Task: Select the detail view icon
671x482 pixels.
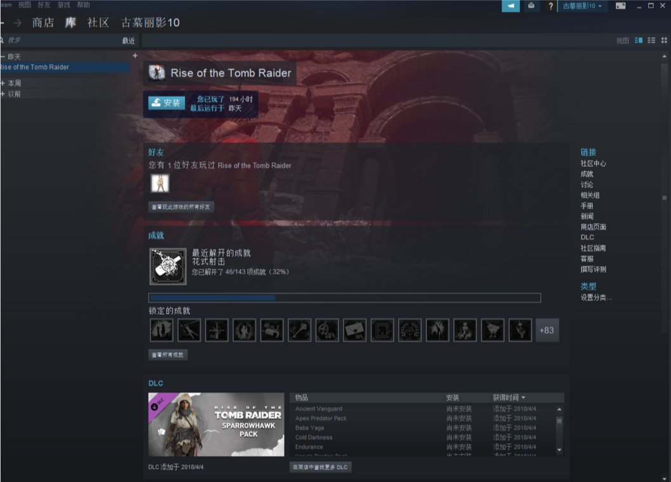Action: click(x=639, y=40)
